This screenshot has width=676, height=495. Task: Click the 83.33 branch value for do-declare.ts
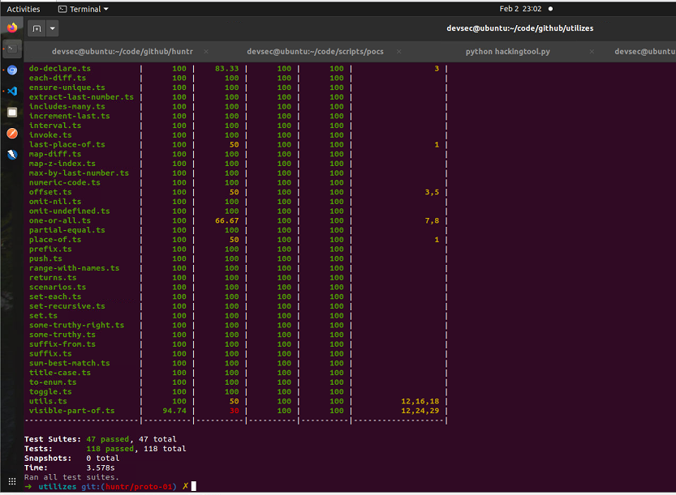[226, 68]
